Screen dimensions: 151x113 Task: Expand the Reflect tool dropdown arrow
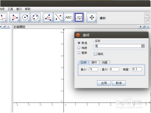(x=62, y=21)
